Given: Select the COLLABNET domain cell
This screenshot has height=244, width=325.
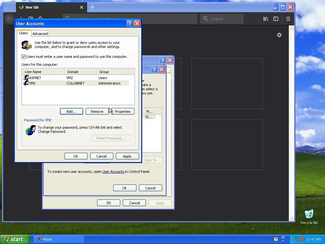Looking at the screenshot, I should pyautogui.click(x=76, y=83).
